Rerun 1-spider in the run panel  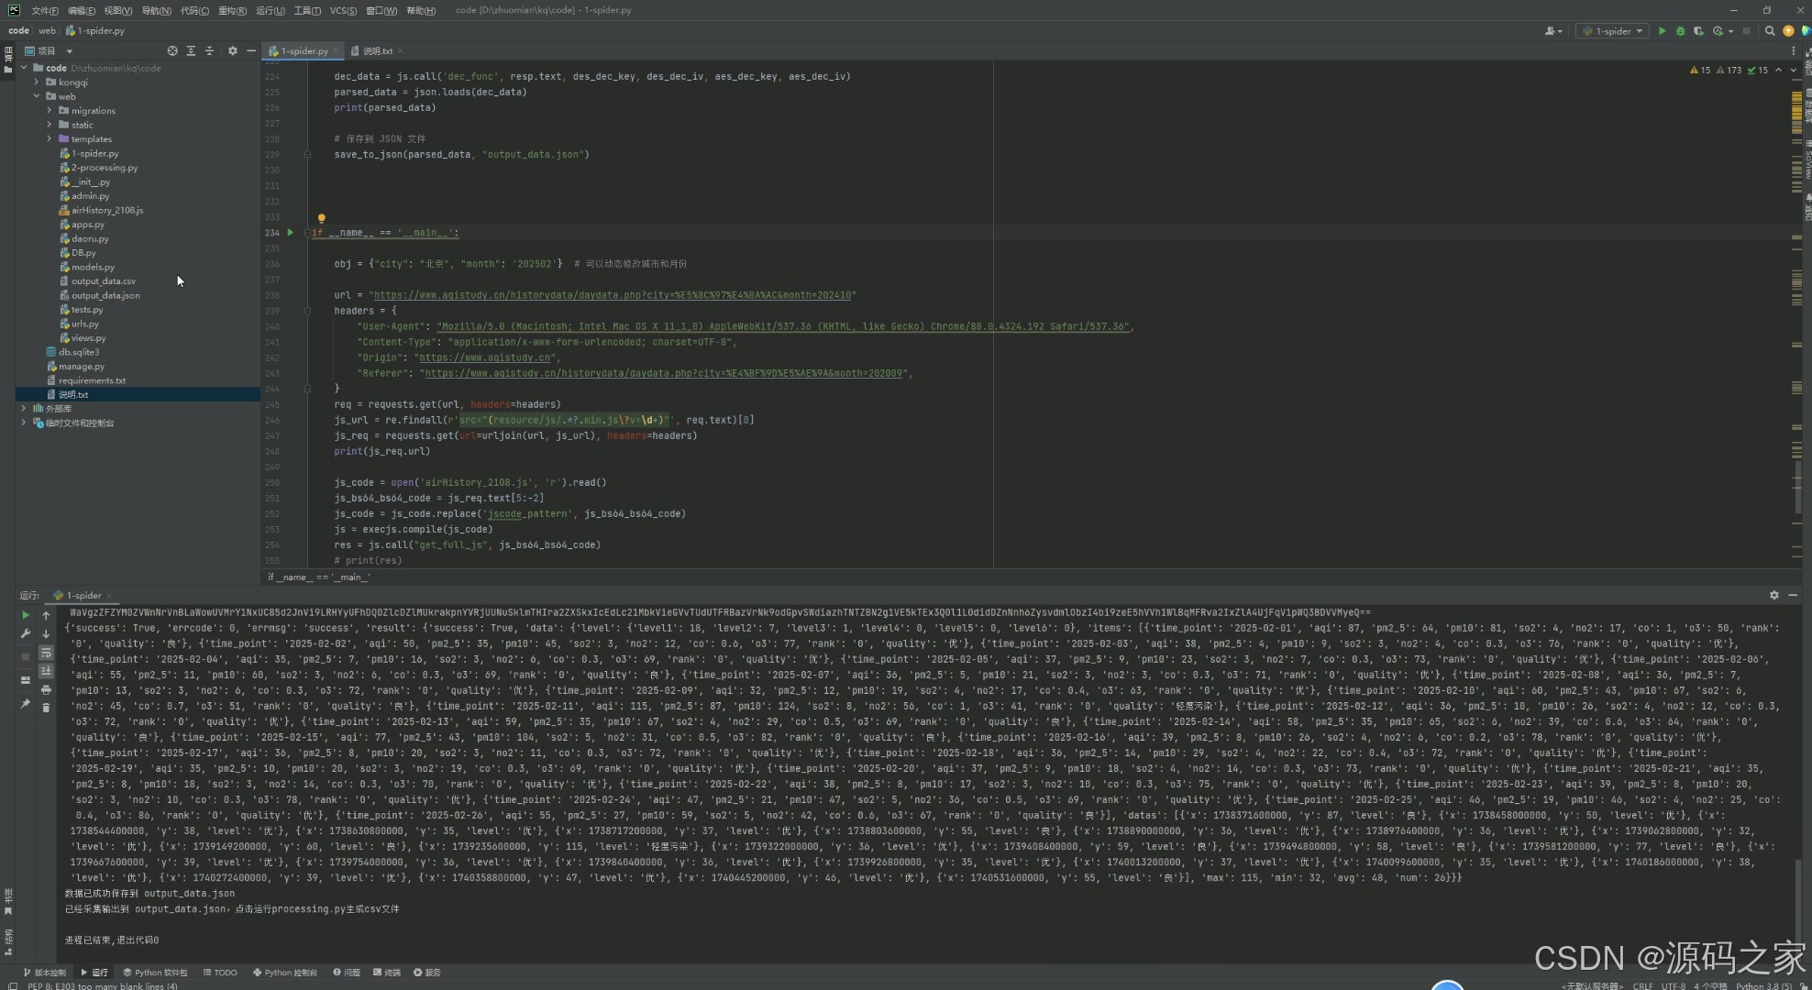pos(26,615)
